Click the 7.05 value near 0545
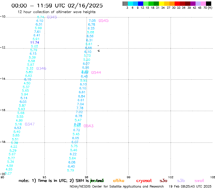The image size is (215, 189). [92, 21]
